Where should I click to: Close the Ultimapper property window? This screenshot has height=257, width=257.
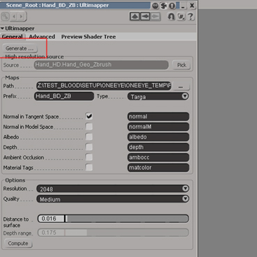point(192,6)
